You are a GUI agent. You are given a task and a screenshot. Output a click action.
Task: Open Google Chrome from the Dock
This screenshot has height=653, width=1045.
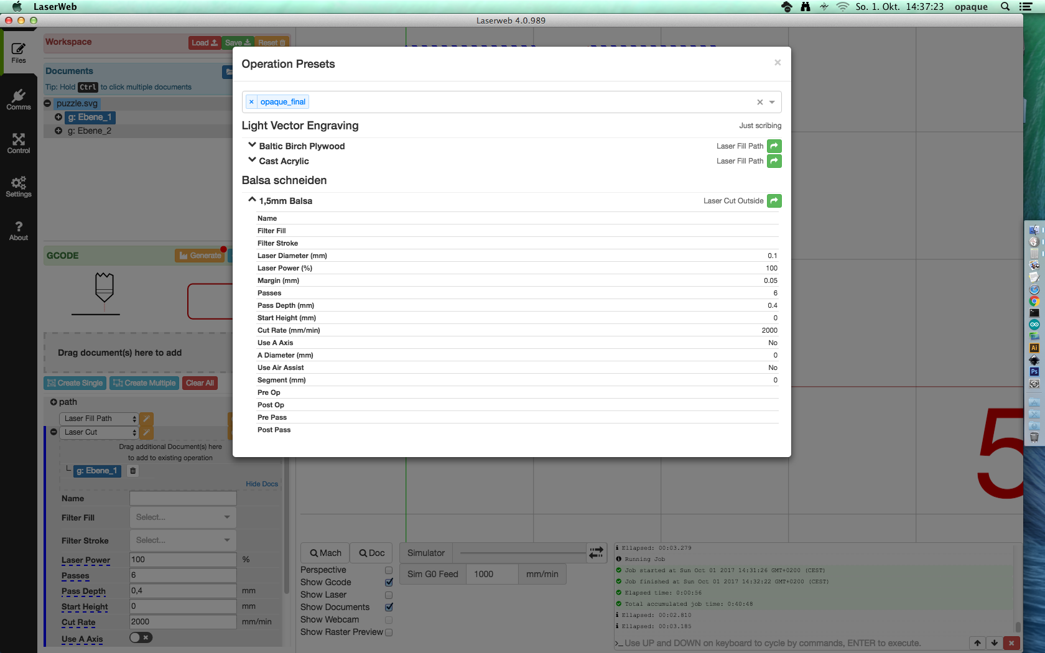tap(1034, 302)
